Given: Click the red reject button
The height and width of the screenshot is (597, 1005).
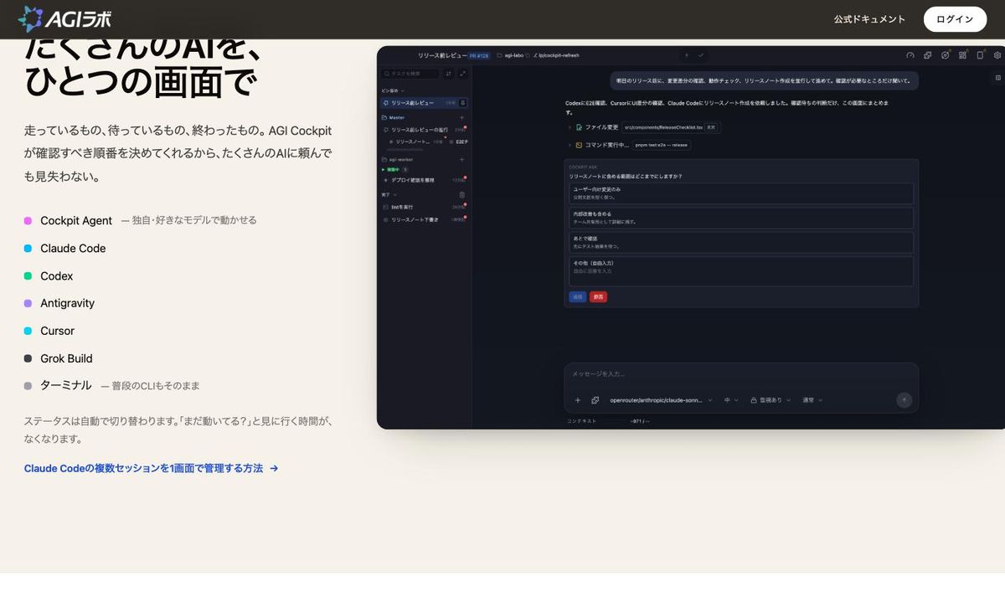Looking at the screenshot, I should (598, 297).
